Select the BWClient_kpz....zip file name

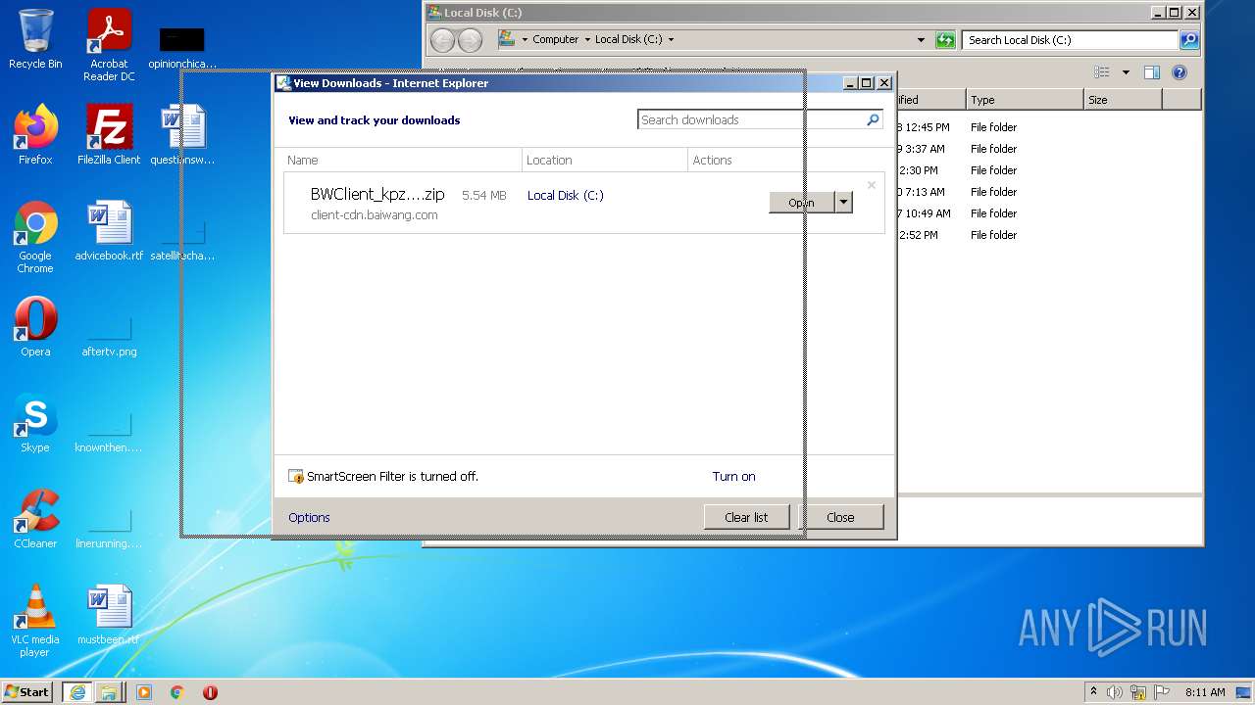[377, 195]
